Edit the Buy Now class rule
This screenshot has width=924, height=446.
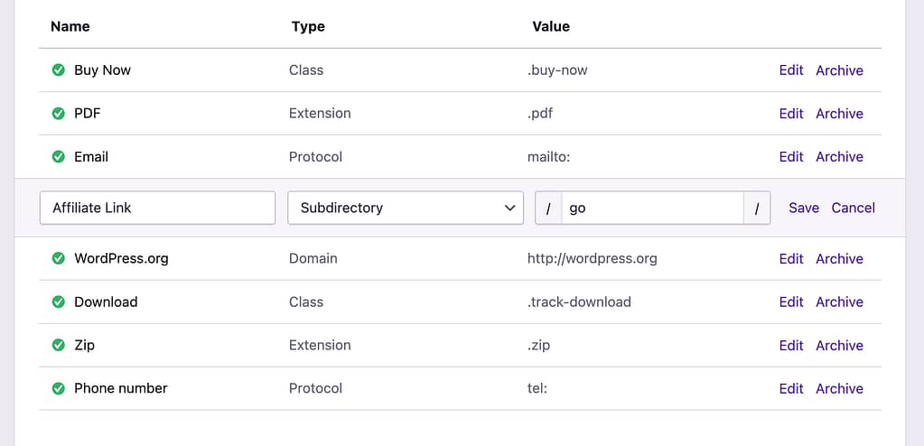pyautogui.click(x=791, y=70)
